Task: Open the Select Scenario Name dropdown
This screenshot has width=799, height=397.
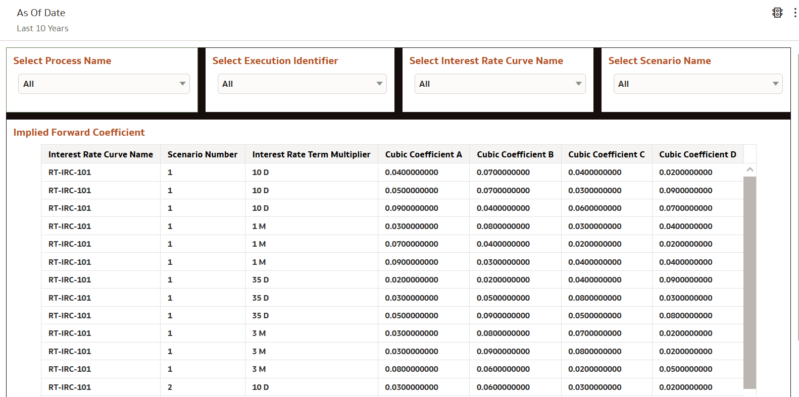Action: tap(698, 84)
